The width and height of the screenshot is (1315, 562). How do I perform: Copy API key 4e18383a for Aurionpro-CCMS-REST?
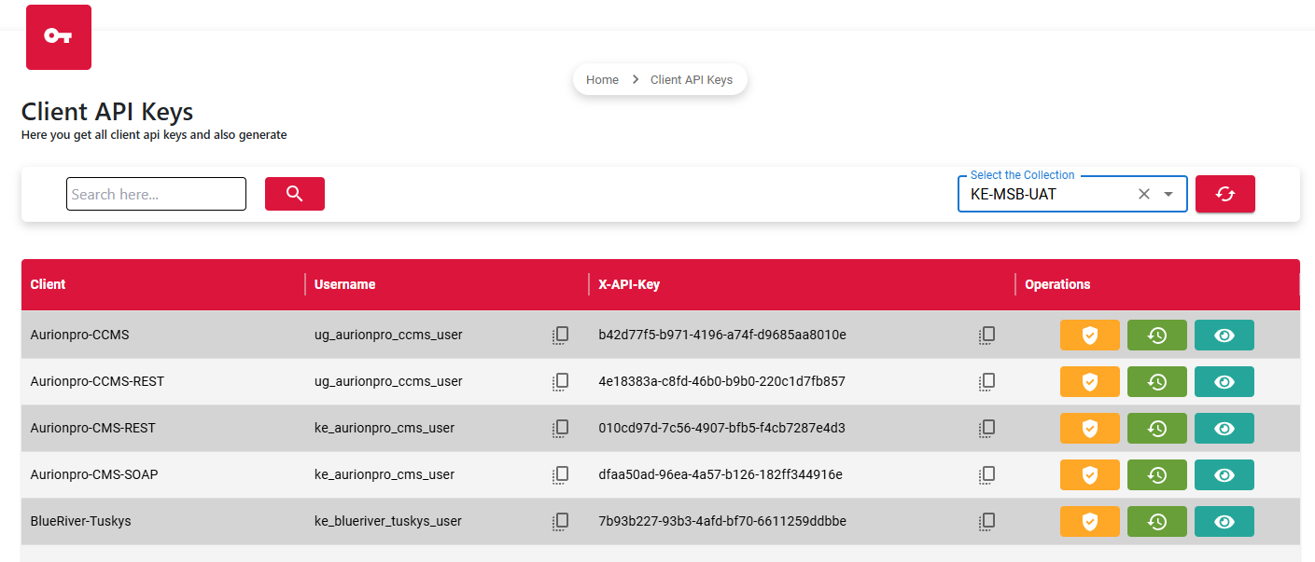click(987, 381)
